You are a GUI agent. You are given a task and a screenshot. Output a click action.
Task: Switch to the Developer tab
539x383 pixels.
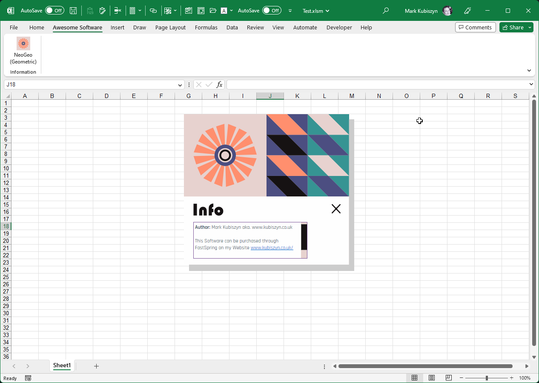point(339,27)
